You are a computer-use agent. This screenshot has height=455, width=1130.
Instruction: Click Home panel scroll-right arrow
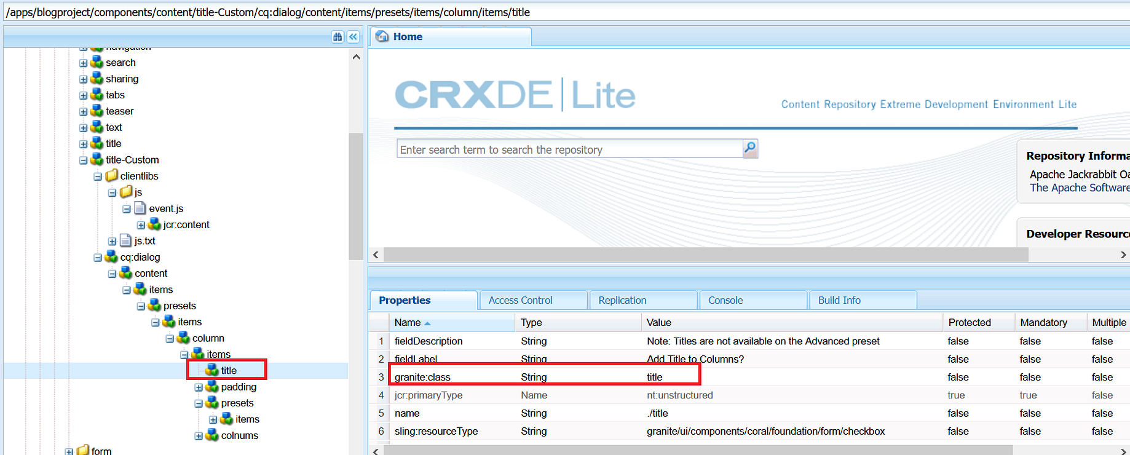pyautogui.click(x=1123, y=255)
